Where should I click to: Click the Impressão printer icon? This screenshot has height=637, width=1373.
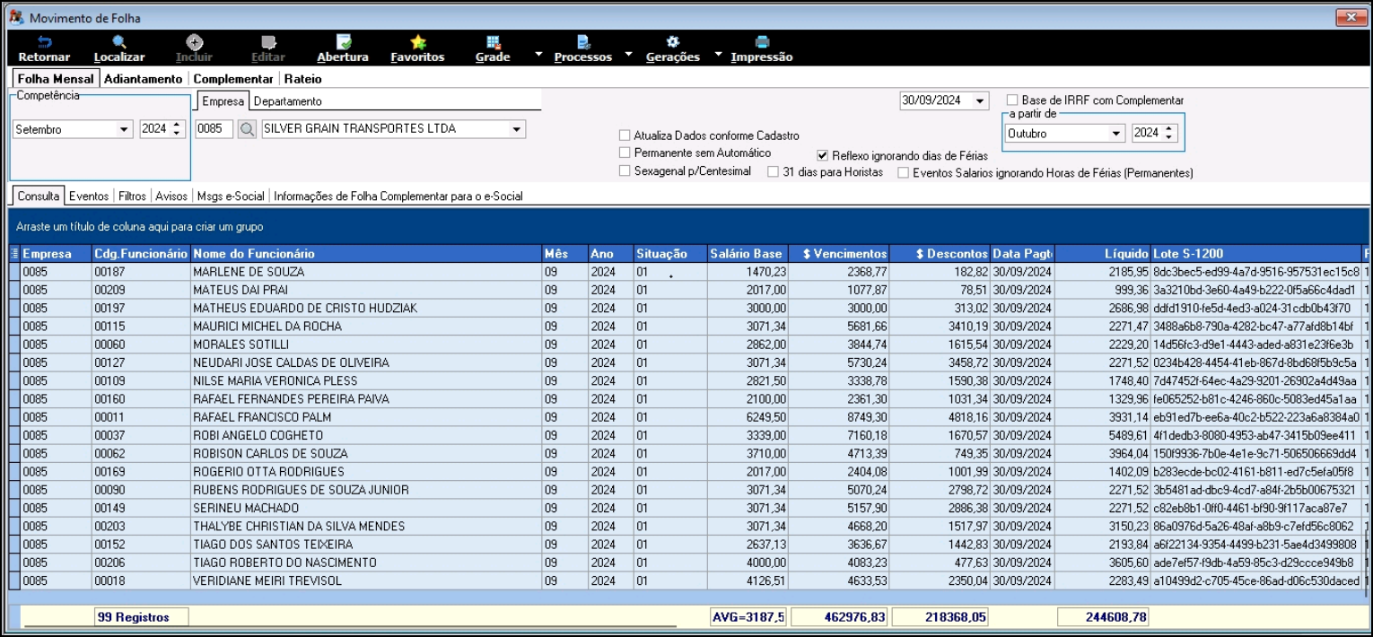point(762,42)
